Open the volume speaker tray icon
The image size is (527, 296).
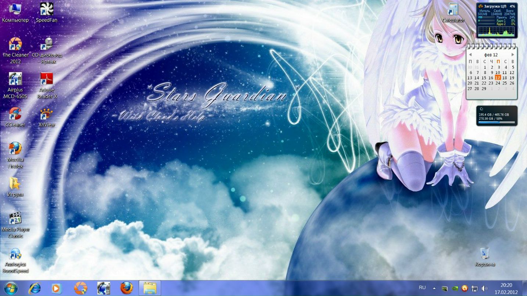(484, 288)
